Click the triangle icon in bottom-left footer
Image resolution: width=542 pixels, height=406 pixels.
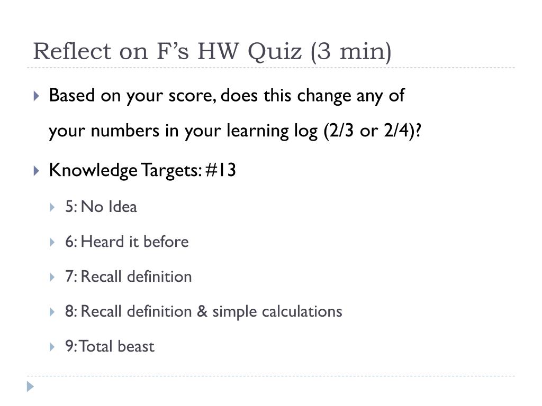tap(30, 386)
